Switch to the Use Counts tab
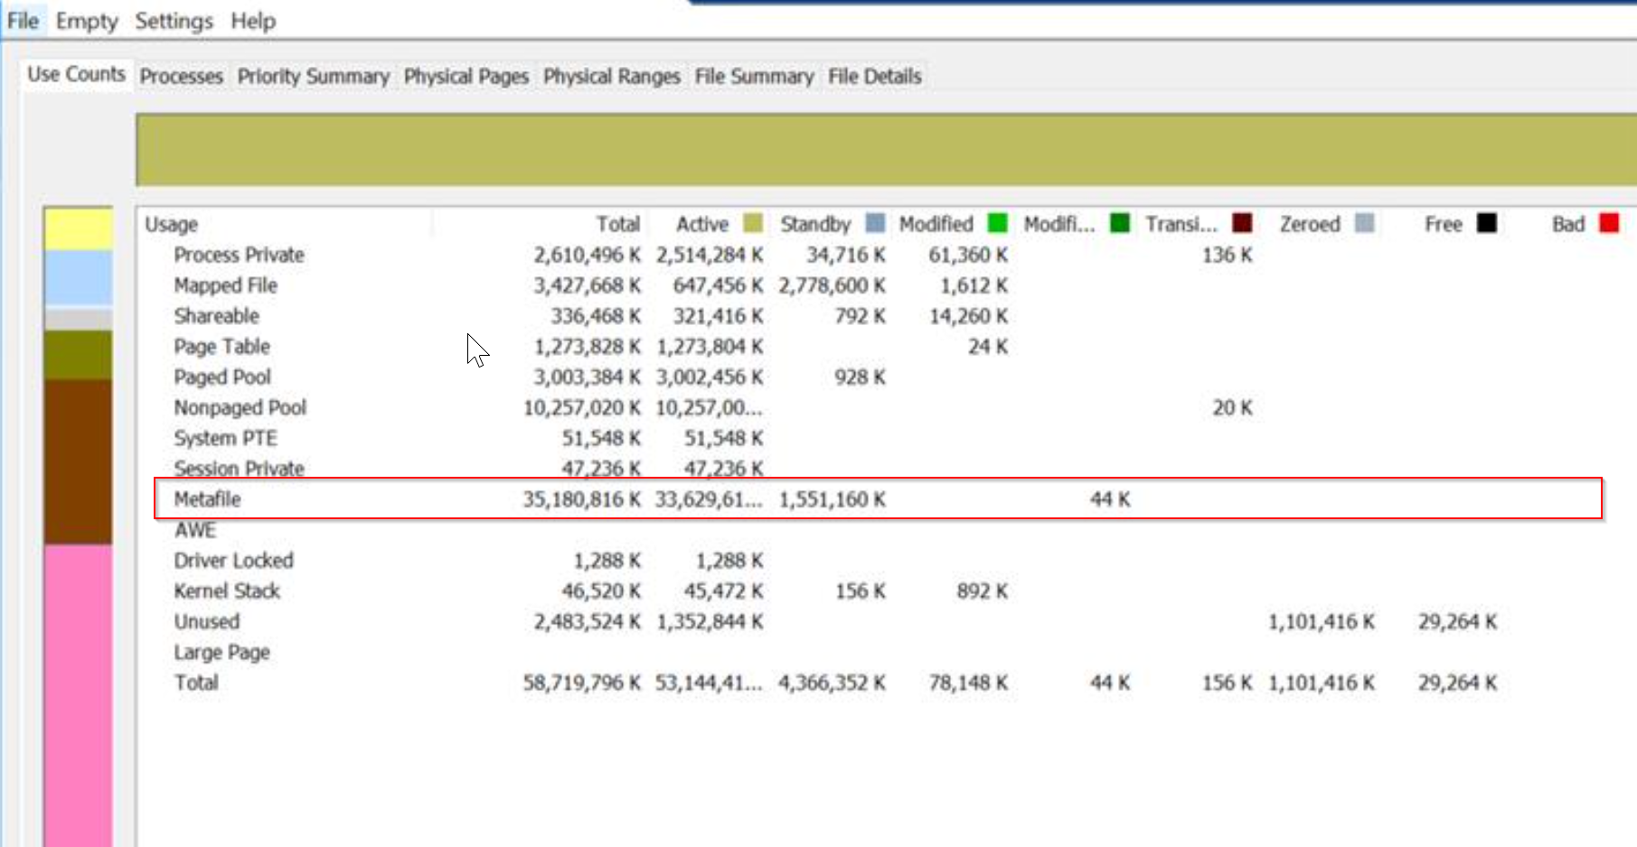Viewport: 1637px width, 847px height. tap(76, 74)
